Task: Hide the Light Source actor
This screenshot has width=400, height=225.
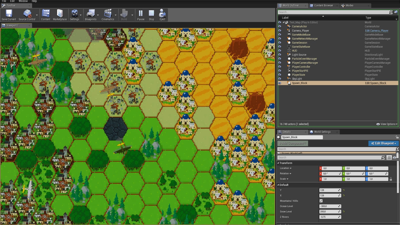Action: [279, 54]
